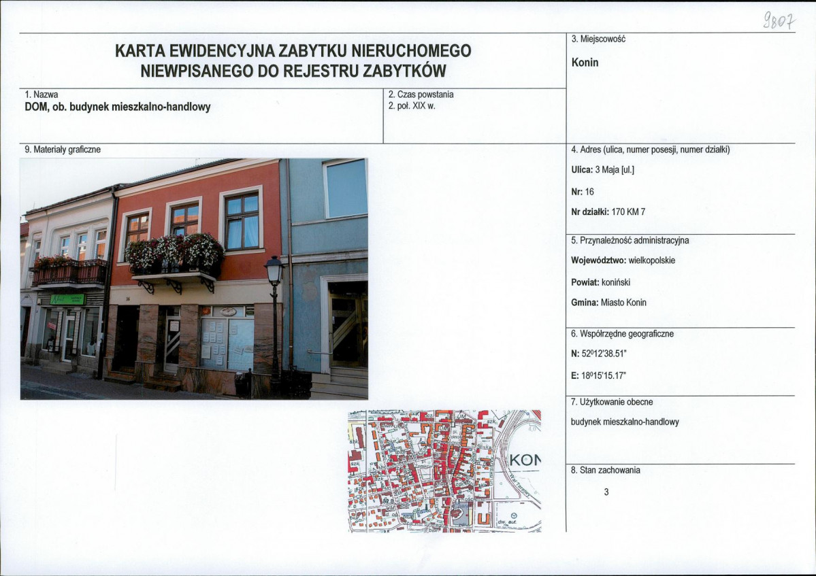
Task: Click the '9. Materiały graficzne' label
Action: coord(63,150)
